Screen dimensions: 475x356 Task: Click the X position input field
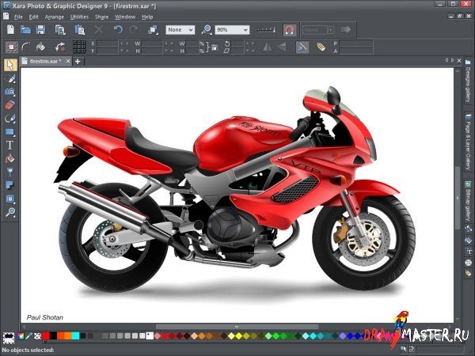click(x=107, y=44)
